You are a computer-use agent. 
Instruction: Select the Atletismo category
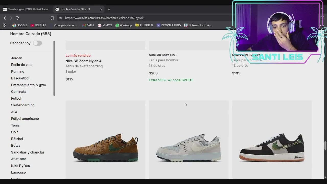(19, 159)
